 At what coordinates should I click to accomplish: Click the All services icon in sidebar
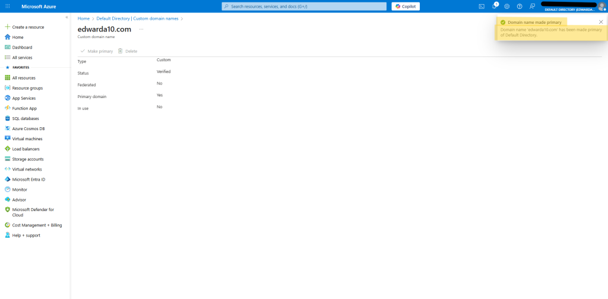(7, 57)
